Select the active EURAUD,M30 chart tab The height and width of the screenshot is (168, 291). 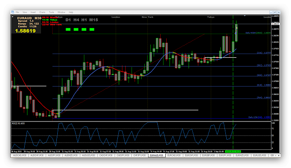[x=157, y=155]
